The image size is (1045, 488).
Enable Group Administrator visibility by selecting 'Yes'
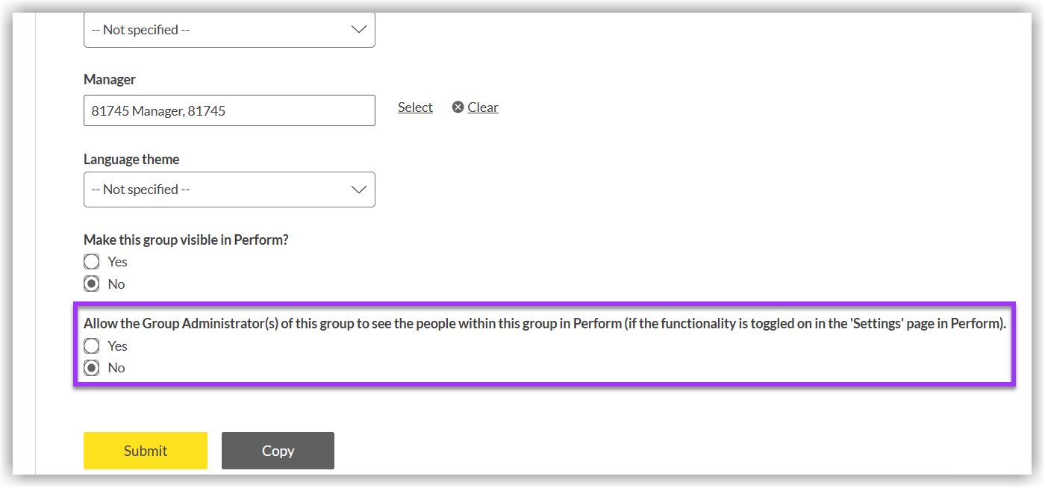(91, 345)
